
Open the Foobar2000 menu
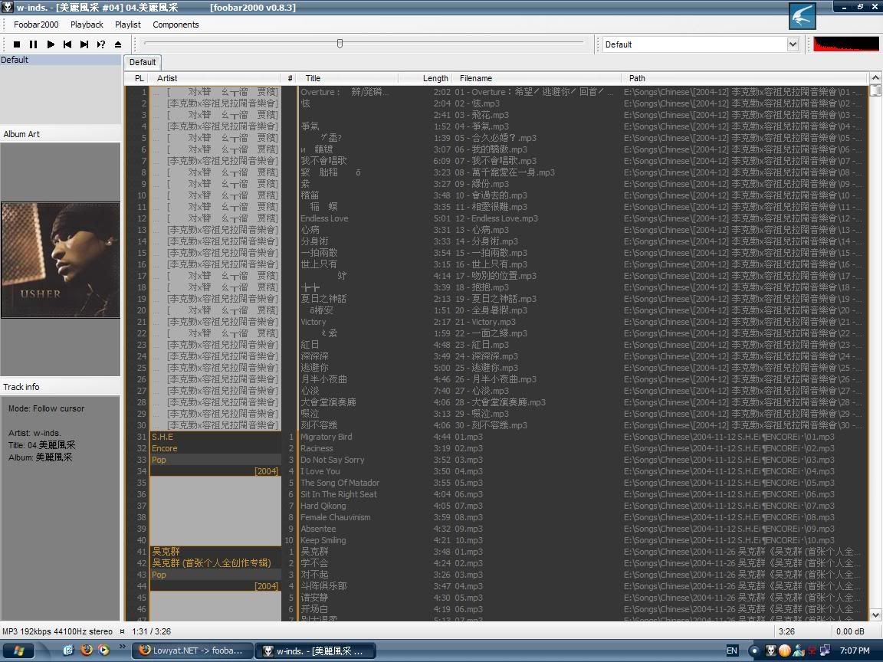pyautogui.click(x=36, y=25)
